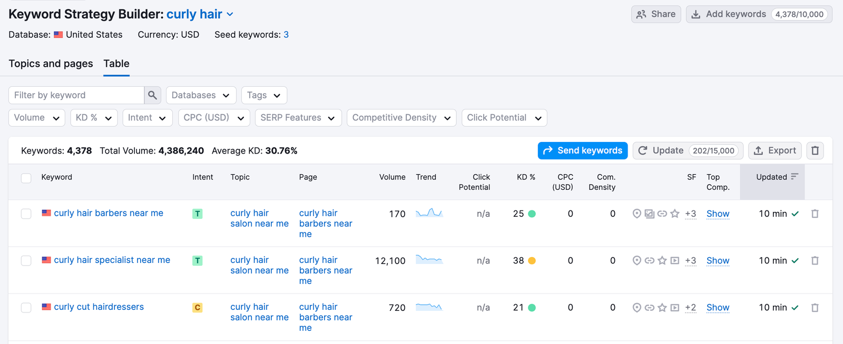Toggle the select-all keywords checkbox
The width and height of the screenshot is (843, 344).
coord(26,178)
